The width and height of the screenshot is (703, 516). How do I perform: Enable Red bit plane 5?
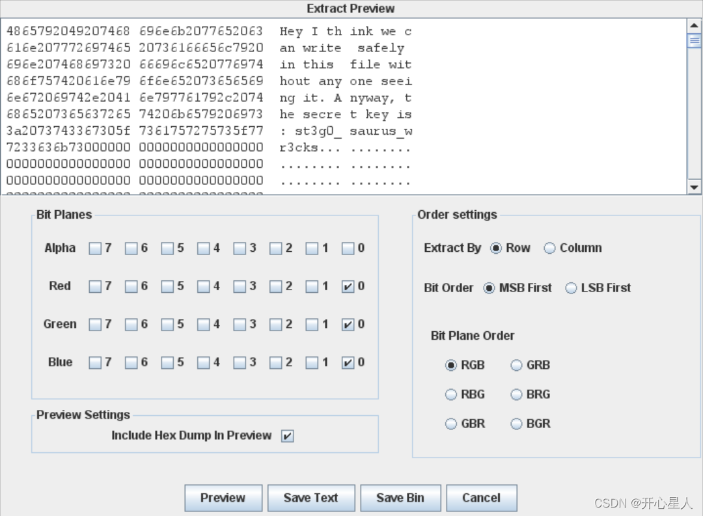coord(167,286)
